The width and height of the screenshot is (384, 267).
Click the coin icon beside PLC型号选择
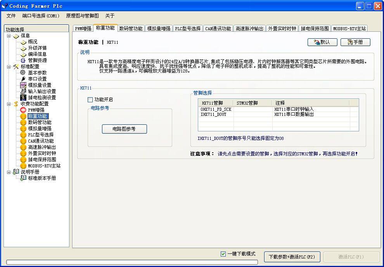point(23,135)
